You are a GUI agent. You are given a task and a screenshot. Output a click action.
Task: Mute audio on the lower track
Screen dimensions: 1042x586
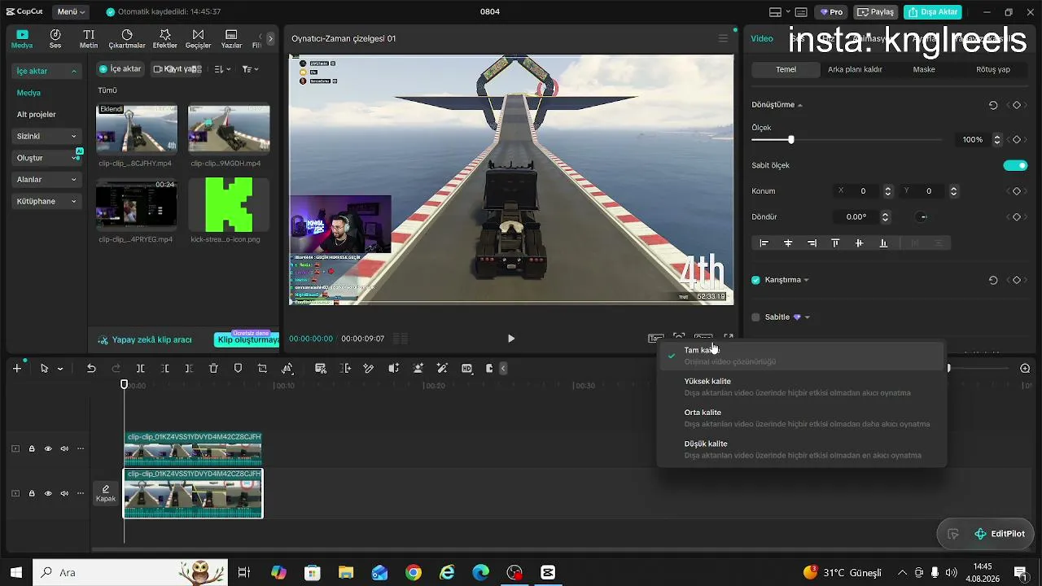[x=64, y=493]
